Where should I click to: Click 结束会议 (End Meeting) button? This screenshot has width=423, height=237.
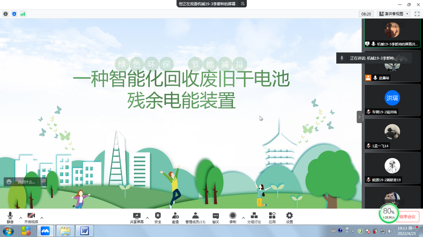[407, 217]
